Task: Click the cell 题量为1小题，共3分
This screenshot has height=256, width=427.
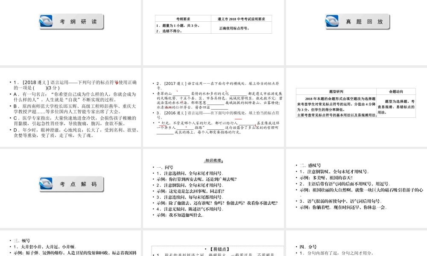Action: (178, 26)
